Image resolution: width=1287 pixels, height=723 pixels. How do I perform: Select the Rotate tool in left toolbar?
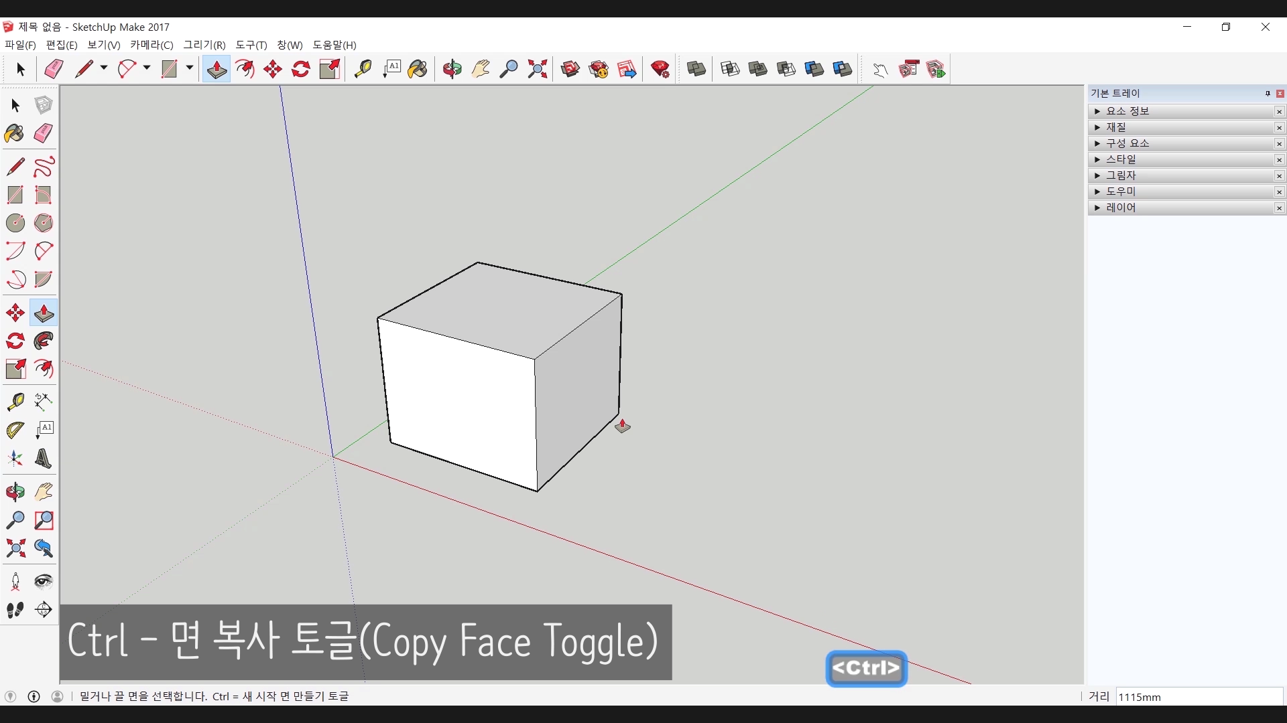(x=15, y=341)
